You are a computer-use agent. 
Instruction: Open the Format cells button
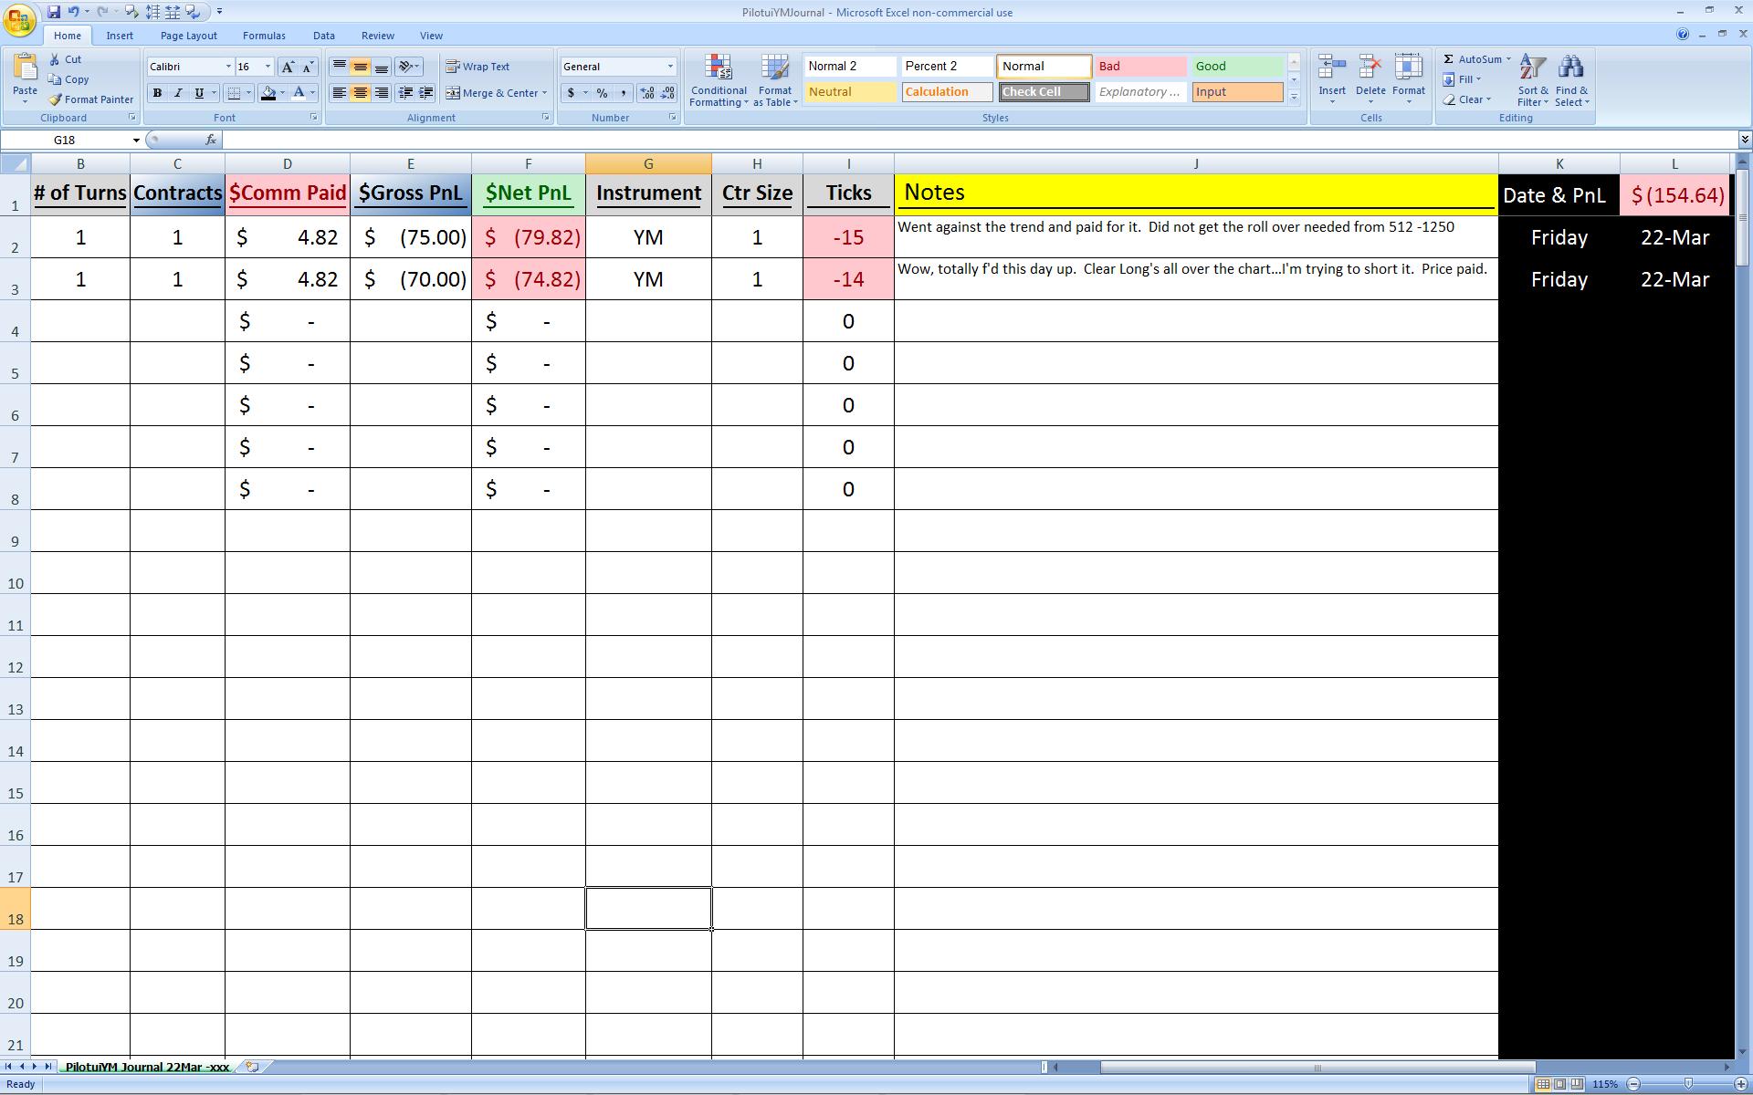[x=1409, y=78]
